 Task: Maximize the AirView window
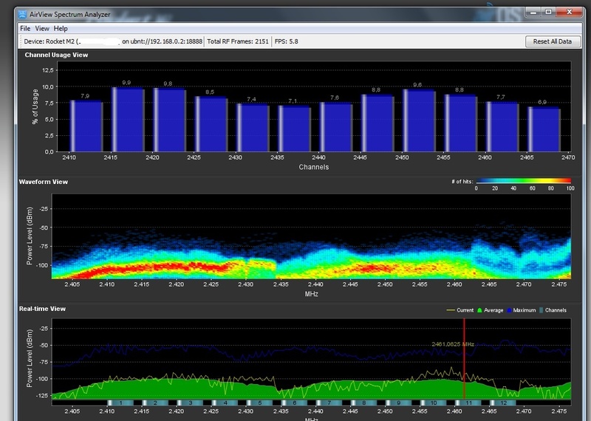(x=548, y=13)
